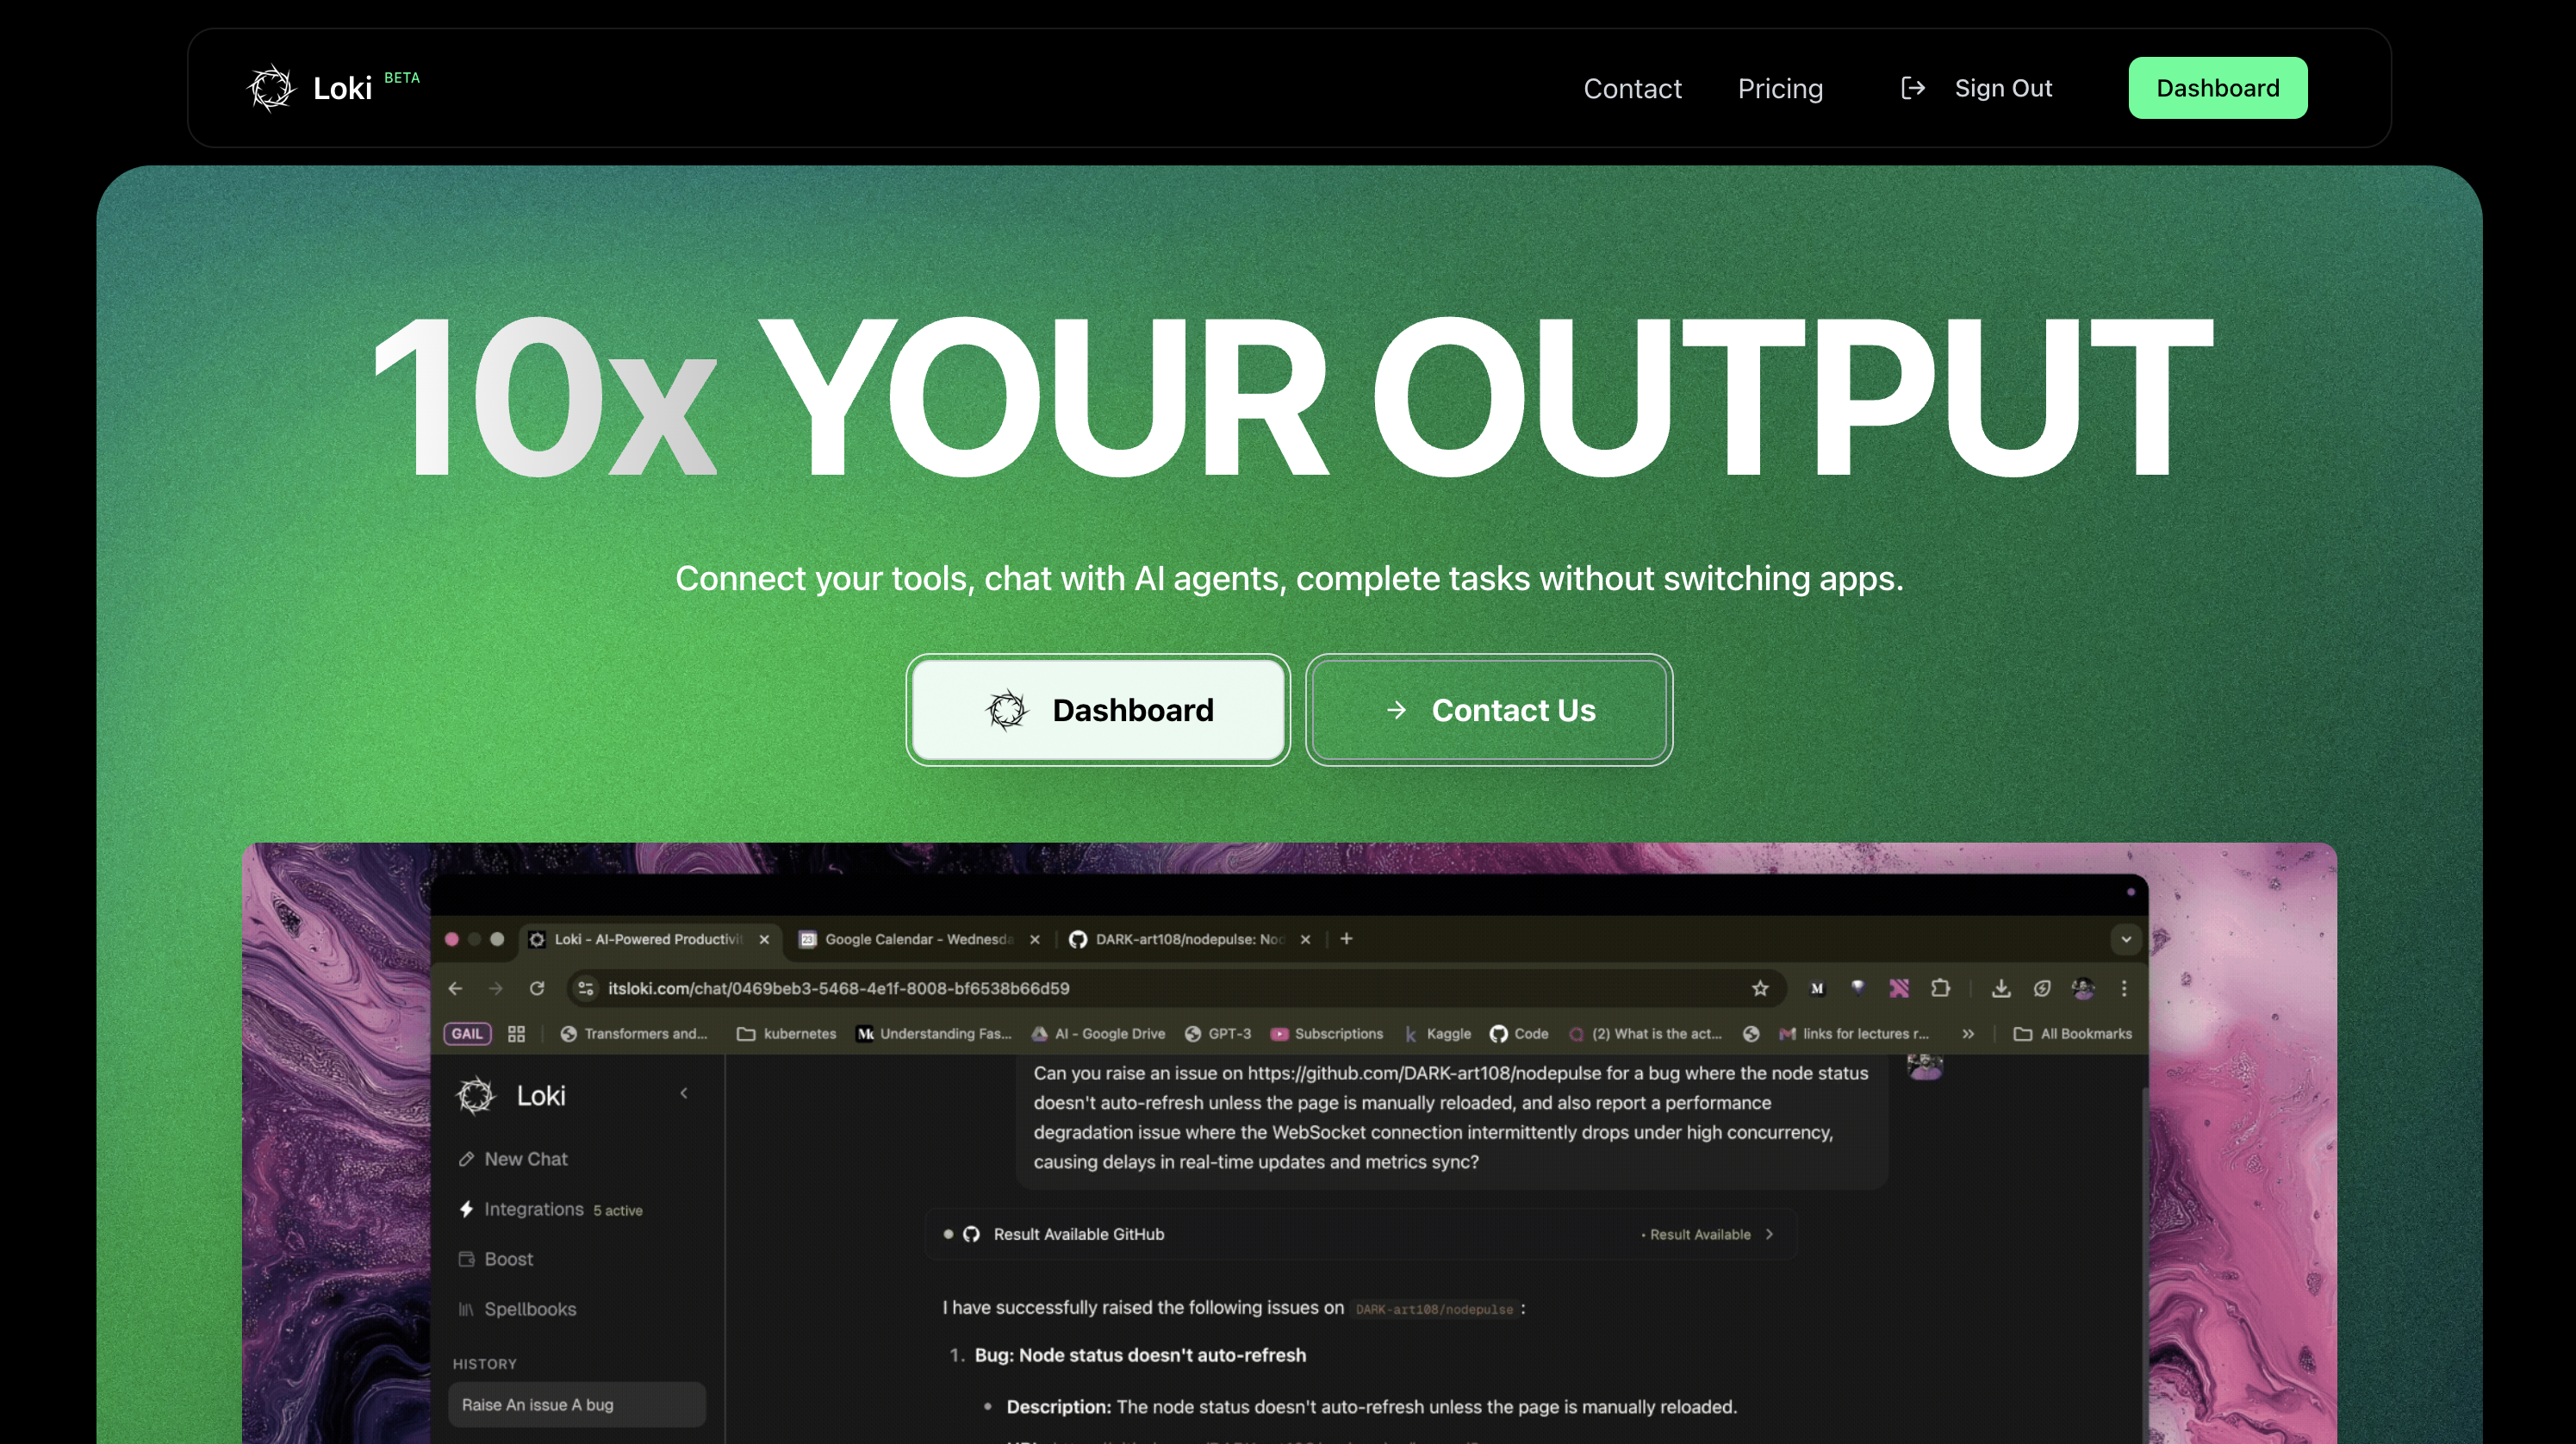This screenshot has height=1444, width=2576.
Task: Expand the Result Available chevron
Action: click(x=1770, y=1234)
